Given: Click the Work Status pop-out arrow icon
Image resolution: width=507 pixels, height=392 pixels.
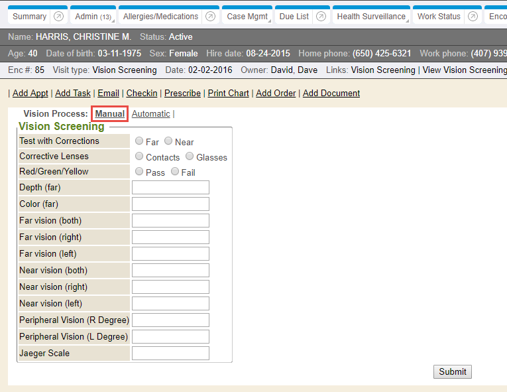Looking at the screenshot, I should point(473,17).
